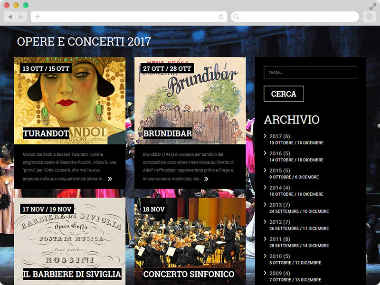The height and width of the screenshot is (285, 380).
Task: Click the BRUNDIBAR event title
Action: click(168, 133)
